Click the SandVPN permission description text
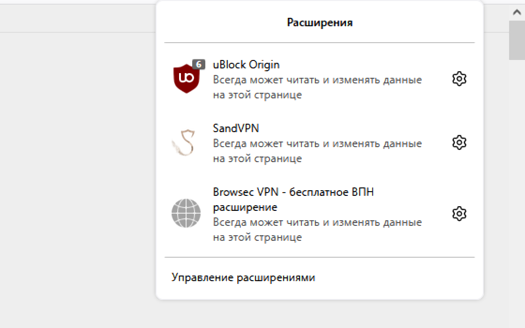 (317, 151)
